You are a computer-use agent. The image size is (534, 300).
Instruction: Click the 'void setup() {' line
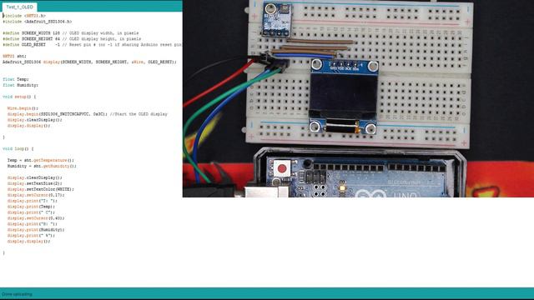[x=19, y=97]
